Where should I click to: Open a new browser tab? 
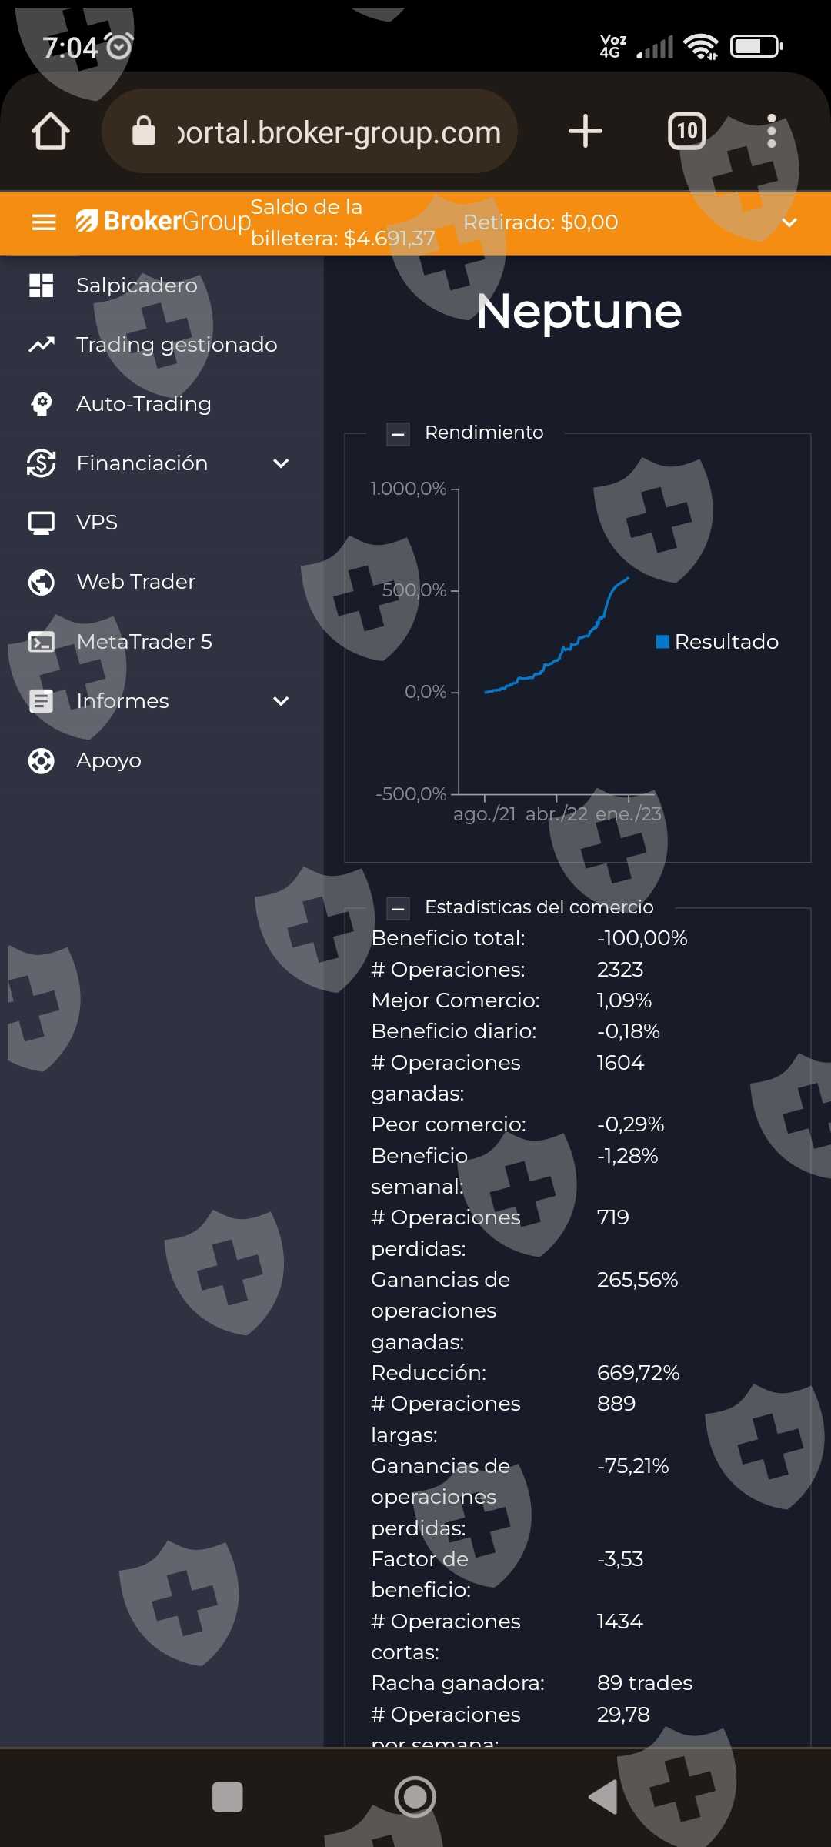point(585,132)
